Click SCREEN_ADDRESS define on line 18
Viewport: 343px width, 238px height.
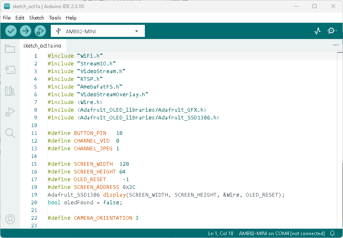tap(97, 187)
